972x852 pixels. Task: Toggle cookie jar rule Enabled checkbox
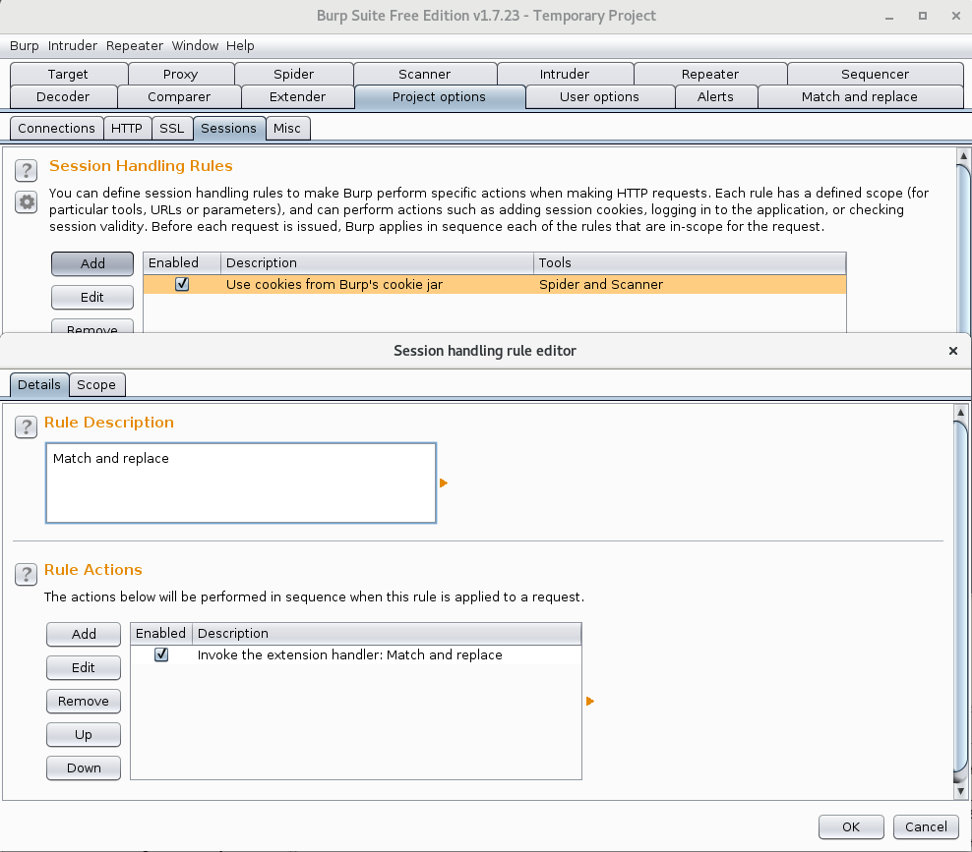coord(182,284)
